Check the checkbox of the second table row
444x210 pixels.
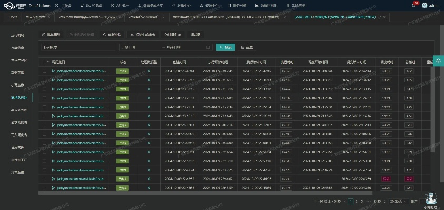[45, 80]
